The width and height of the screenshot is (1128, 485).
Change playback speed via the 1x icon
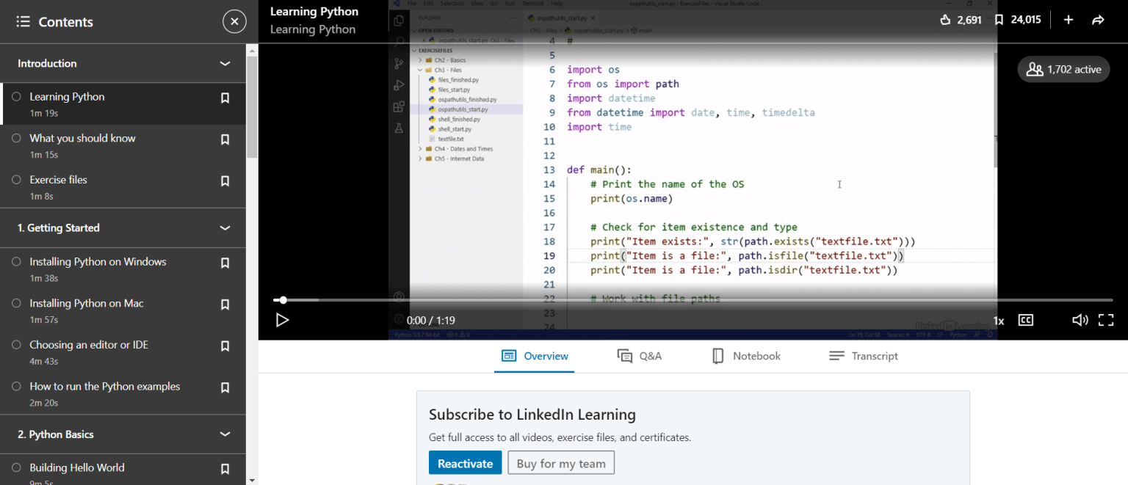click(998, 320)
